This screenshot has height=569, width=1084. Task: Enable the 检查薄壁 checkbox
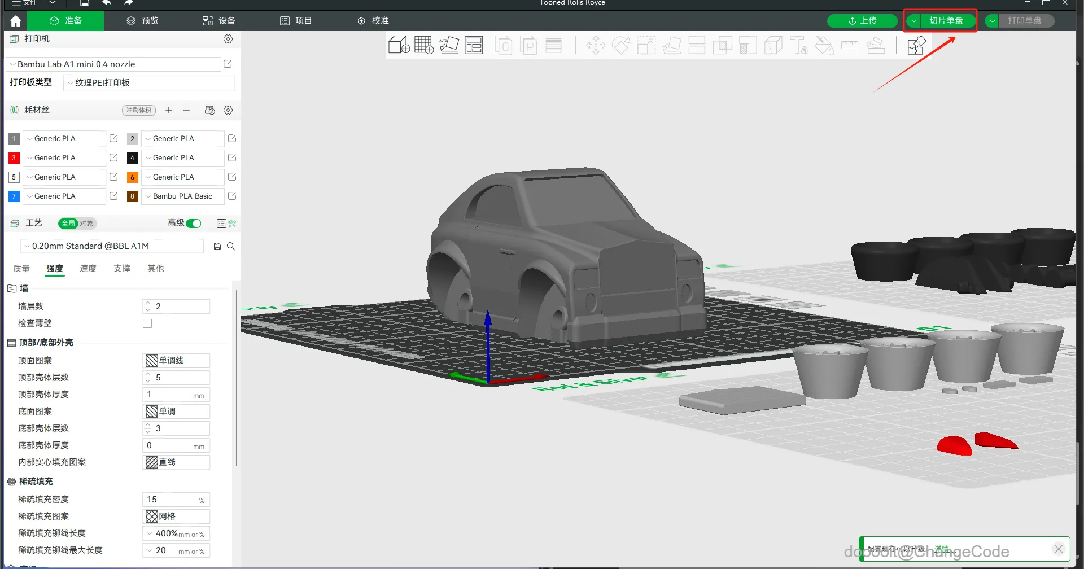(x=147, y=323)
